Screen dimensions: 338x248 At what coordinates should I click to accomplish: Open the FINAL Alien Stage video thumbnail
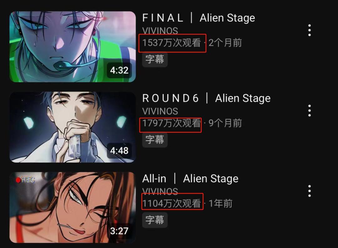pyautogui.click(x=73, y=47)
